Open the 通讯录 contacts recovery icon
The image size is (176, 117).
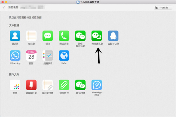pyautogui.click(x=15, y=36)
